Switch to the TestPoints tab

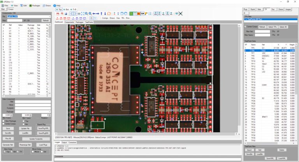(x=89, y=22)
